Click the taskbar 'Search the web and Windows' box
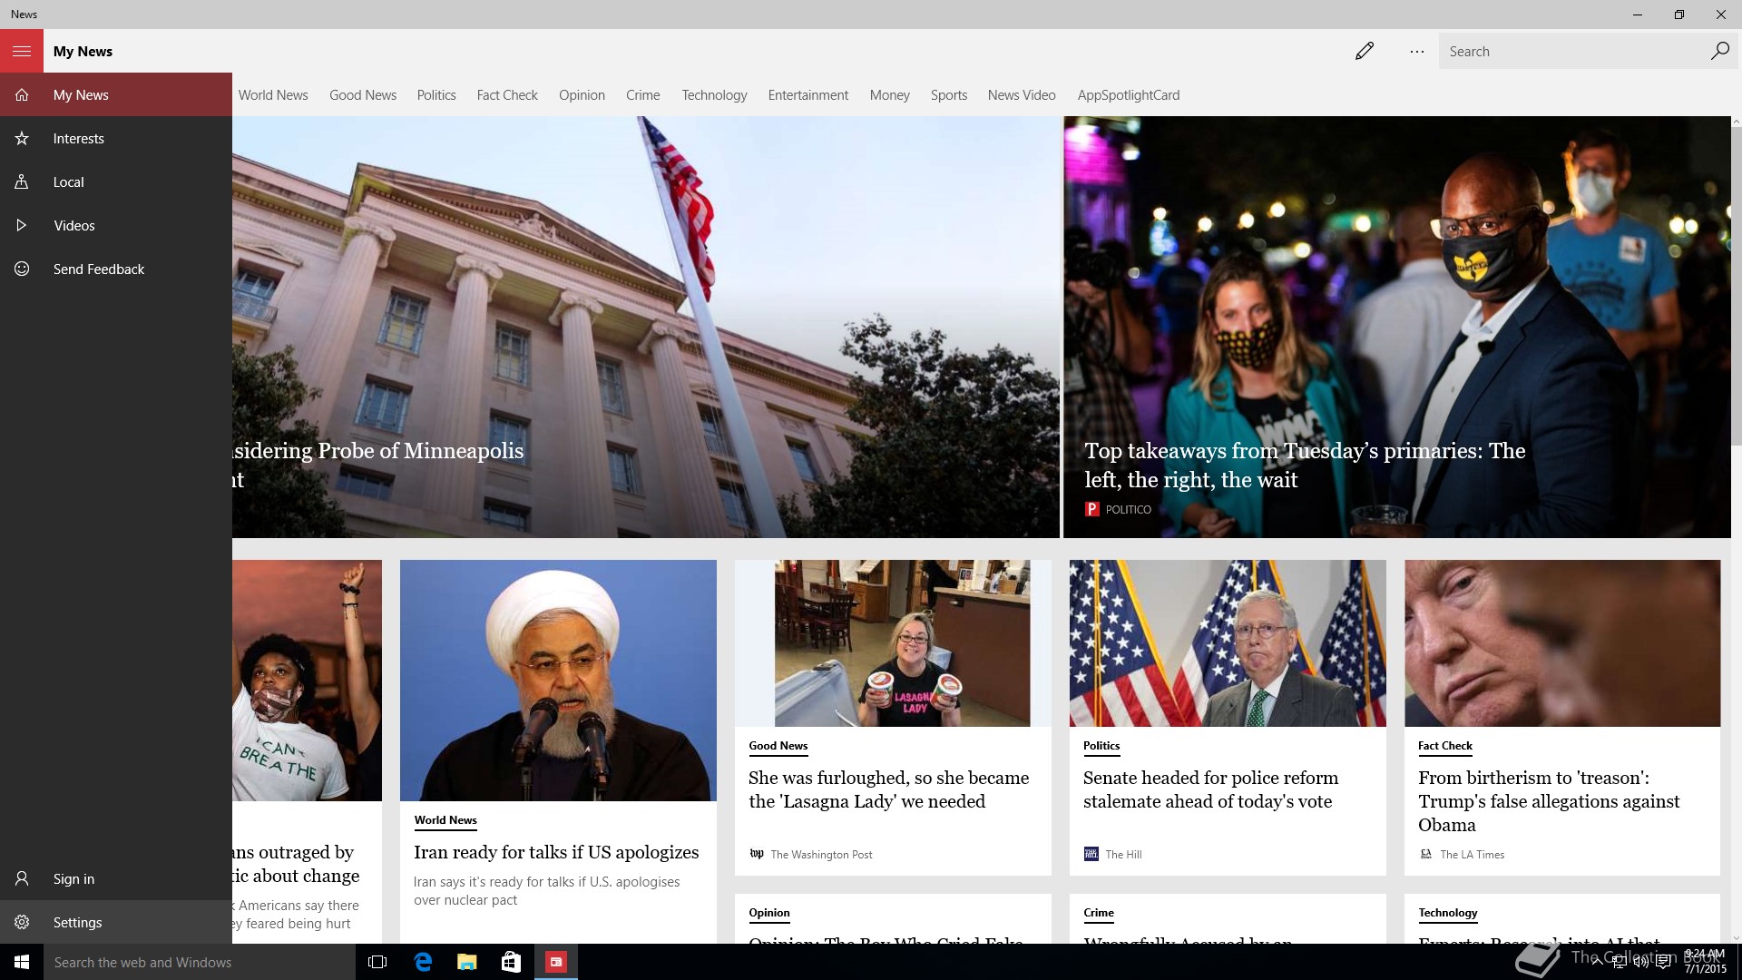This screenshot has width=1742, height=980. [x=200, y=962]
